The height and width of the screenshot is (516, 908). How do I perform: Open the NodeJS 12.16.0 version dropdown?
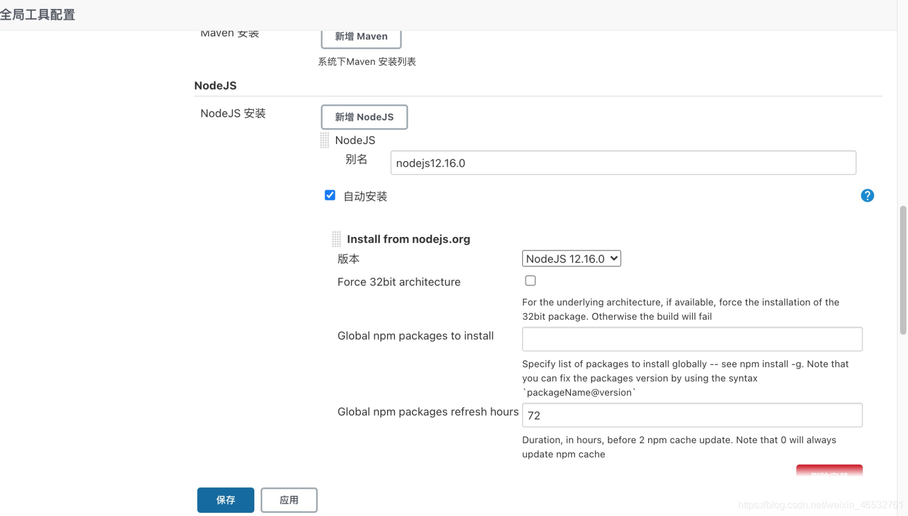point(571,258)
